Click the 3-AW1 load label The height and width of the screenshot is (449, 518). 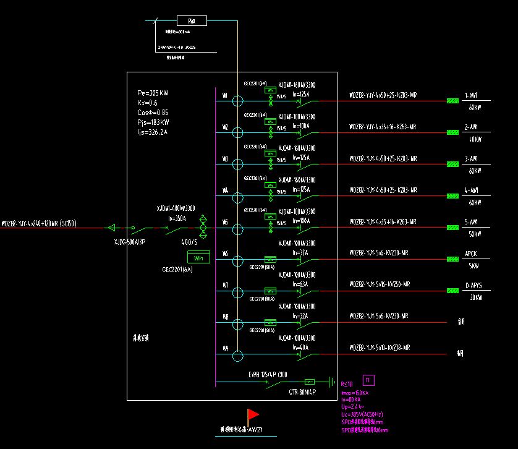(471, 159)
